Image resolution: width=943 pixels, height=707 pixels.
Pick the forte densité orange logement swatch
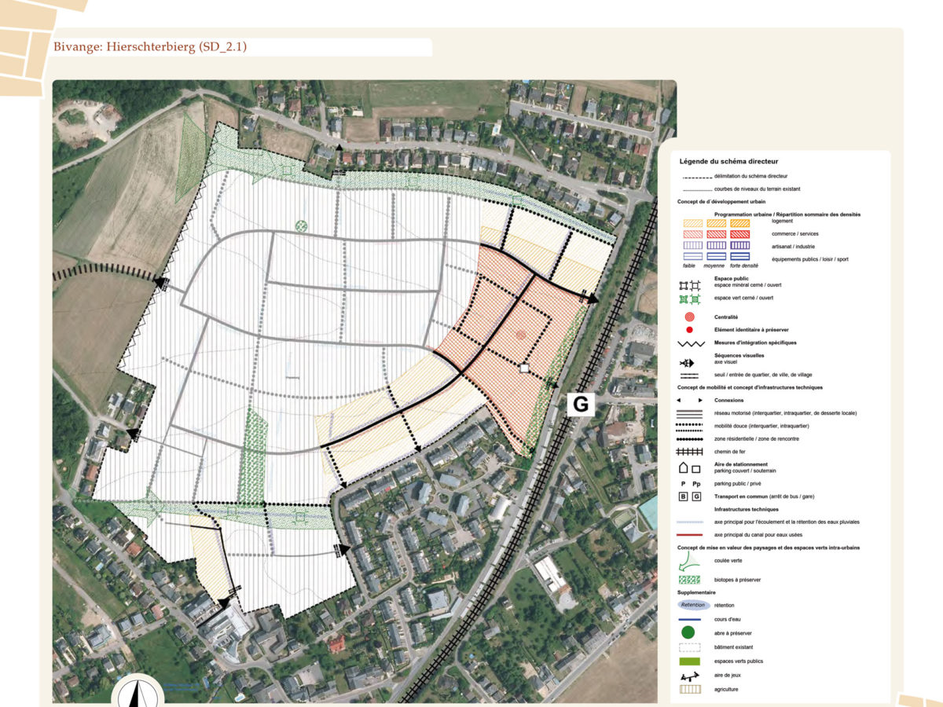pos(740,222)
